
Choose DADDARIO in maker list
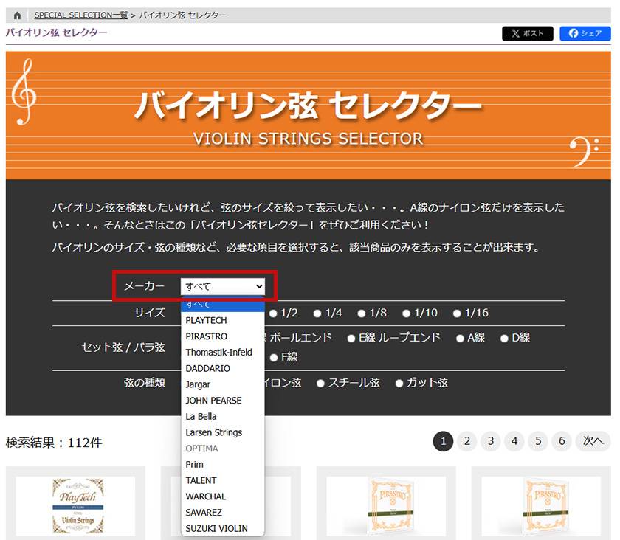[223, 368]
